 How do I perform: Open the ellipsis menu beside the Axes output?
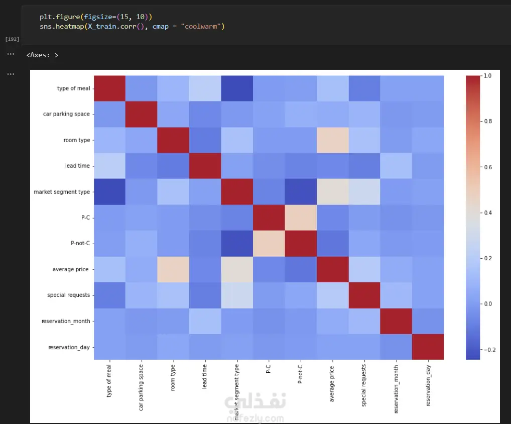click(11, 54)
